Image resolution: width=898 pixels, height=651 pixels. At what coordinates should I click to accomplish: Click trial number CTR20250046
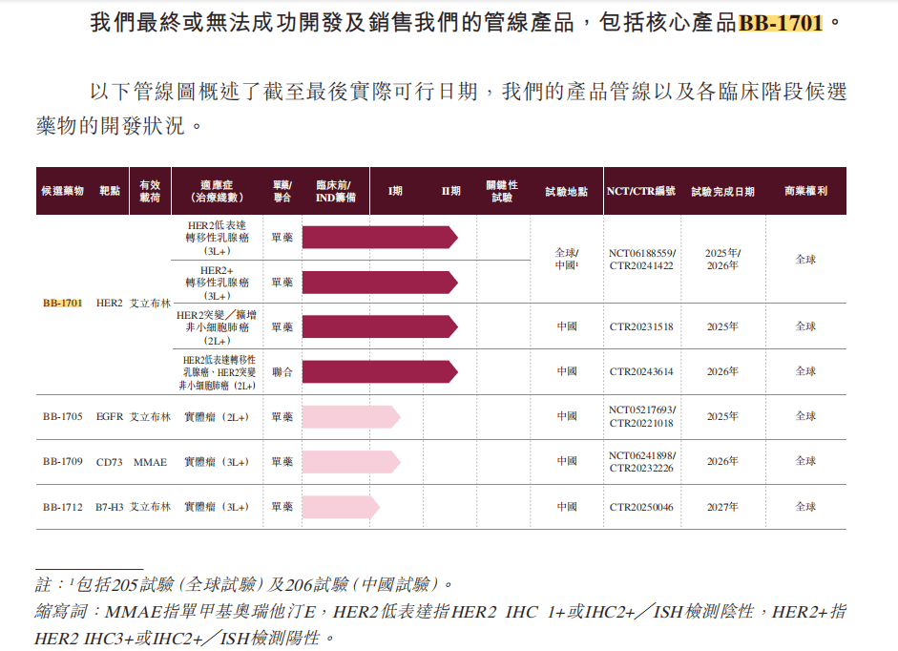[x=641, y=507]
